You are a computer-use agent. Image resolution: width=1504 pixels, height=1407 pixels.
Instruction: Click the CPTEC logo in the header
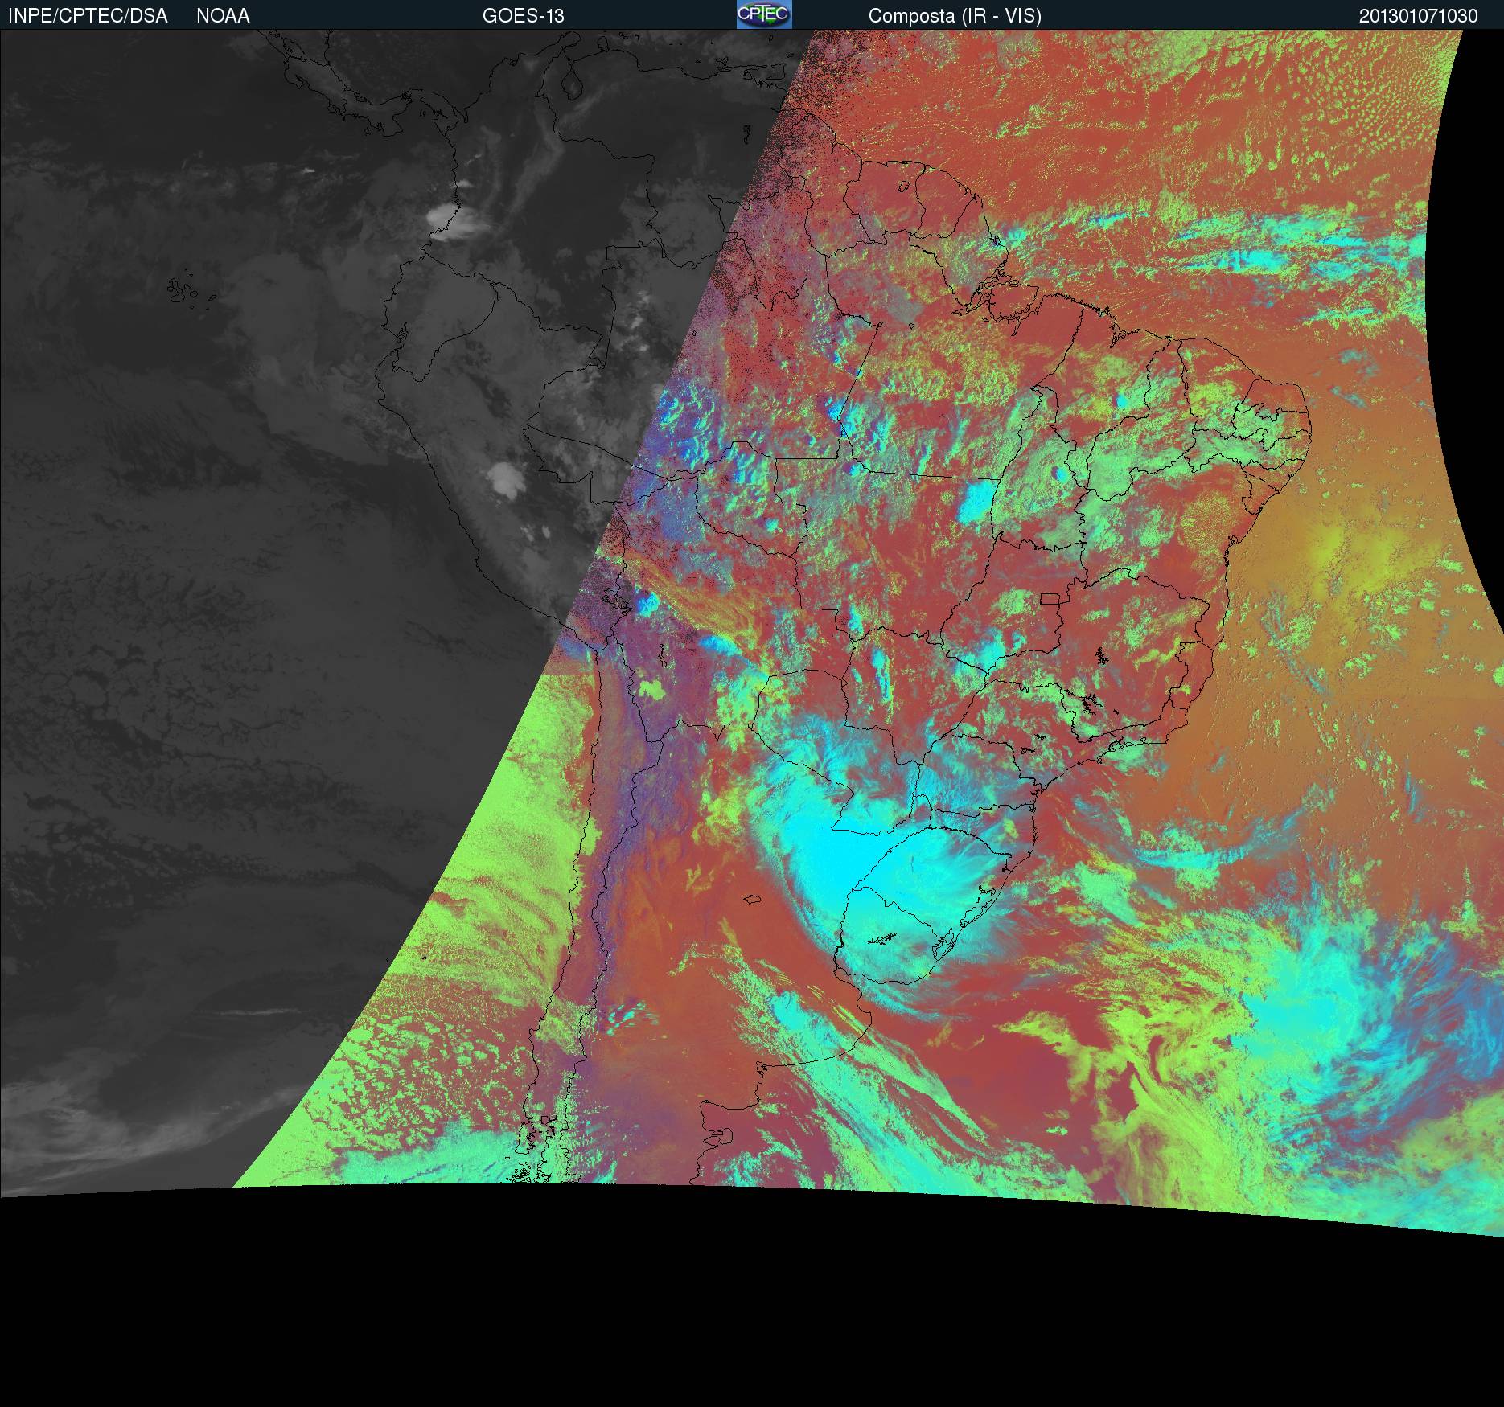(x=763, y=14)
